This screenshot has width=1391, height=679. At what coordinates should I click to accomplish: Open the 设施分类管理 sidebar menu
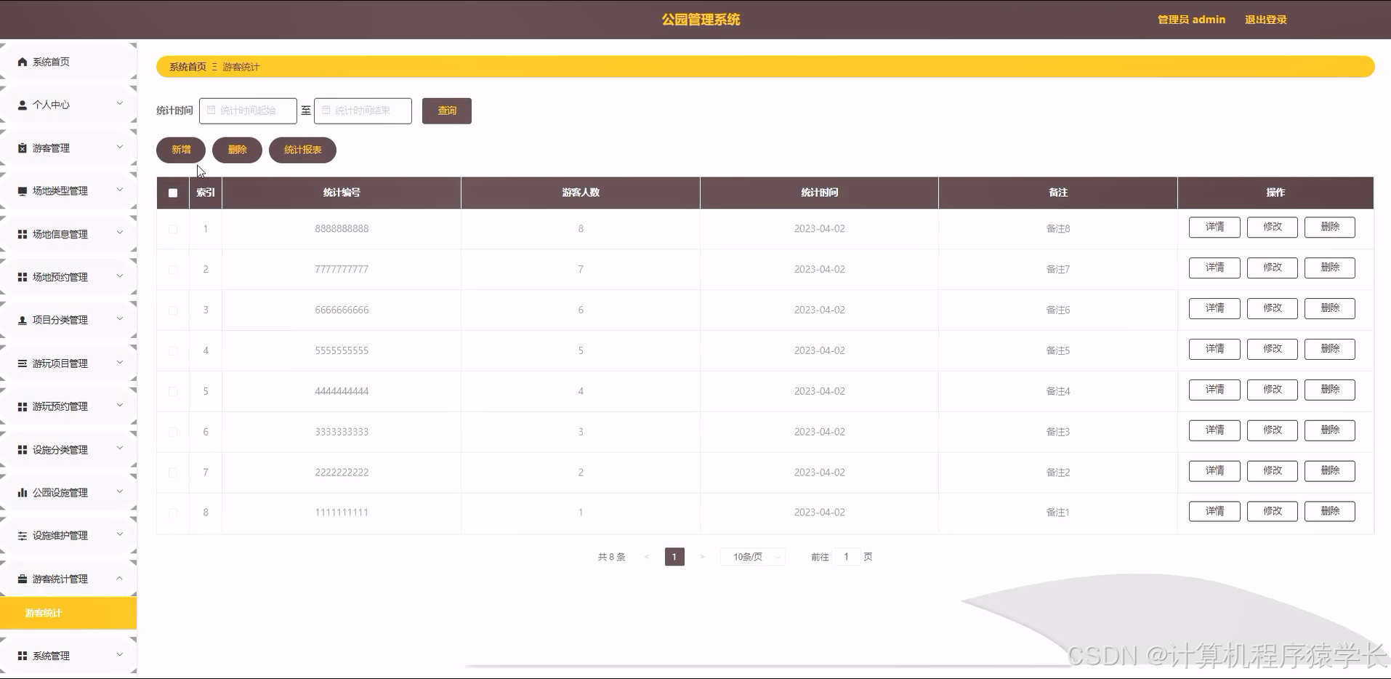pos(68,450)
